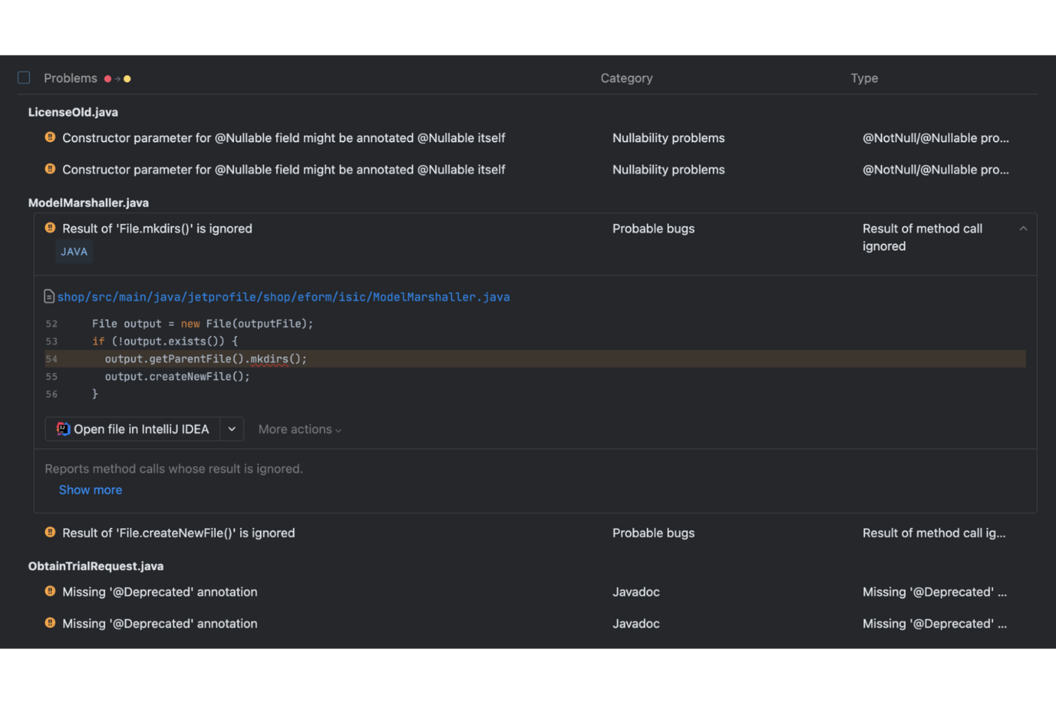Image resolution: width=1056 pixels, height=704 pixels.
Task: Click the warning icon on first Nullability problem
Action: coord(50,138)
